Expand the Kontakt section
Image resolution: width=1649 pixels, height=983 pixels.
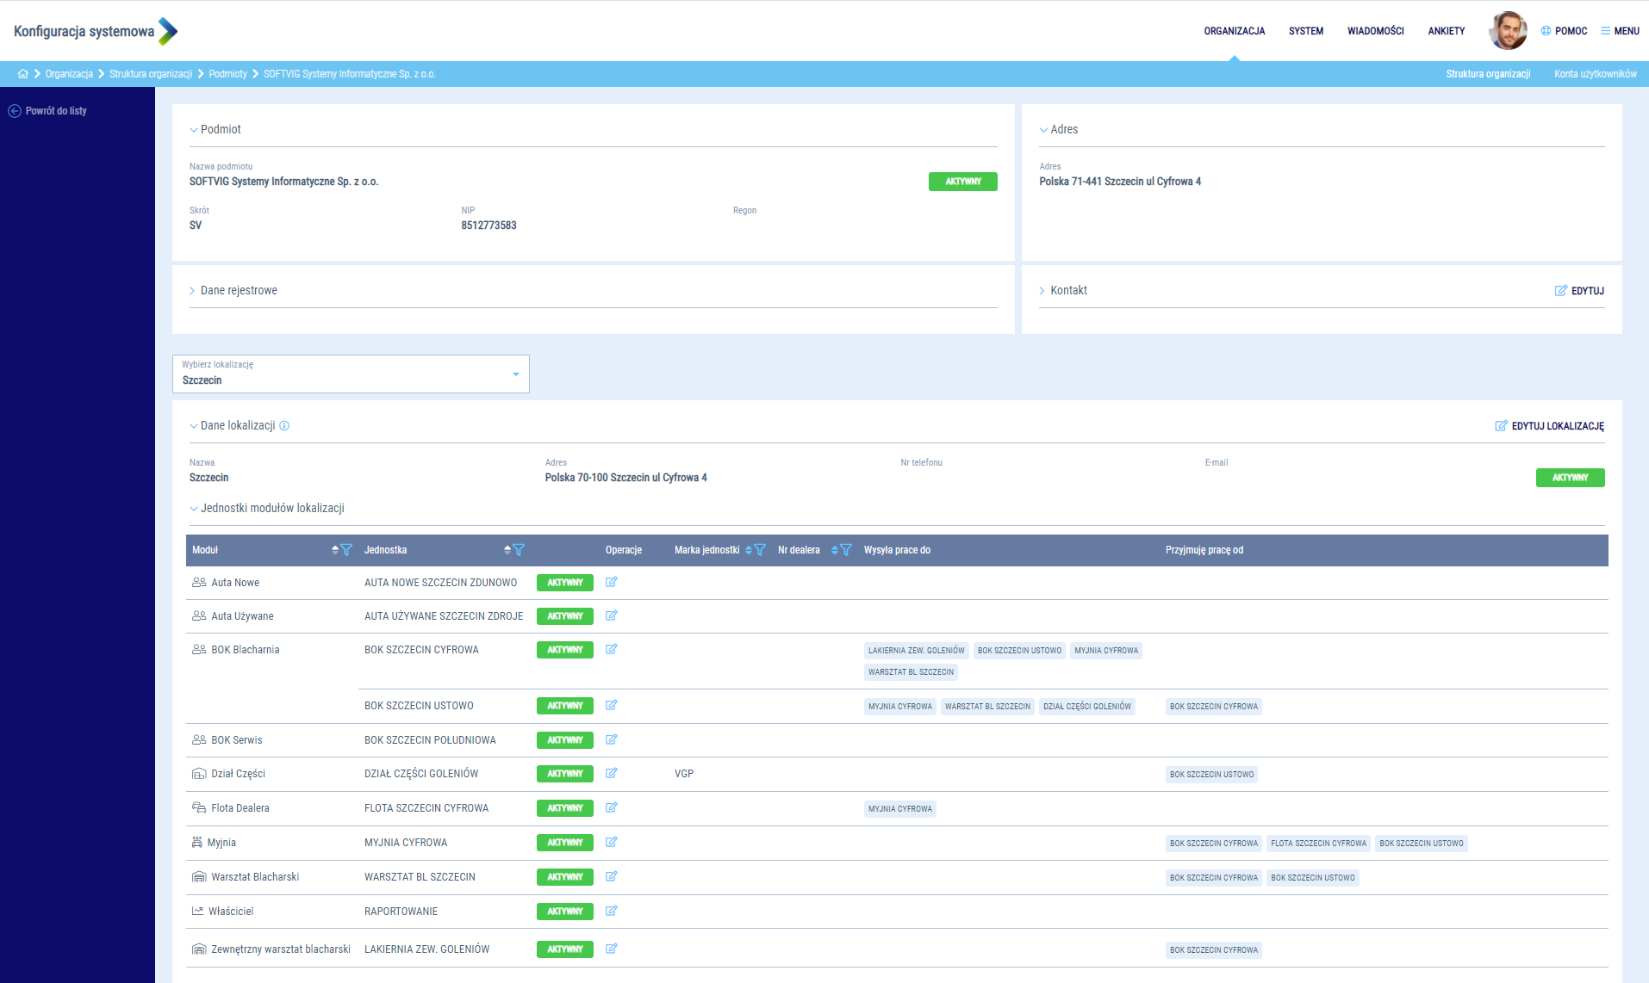coord(1068,291)
